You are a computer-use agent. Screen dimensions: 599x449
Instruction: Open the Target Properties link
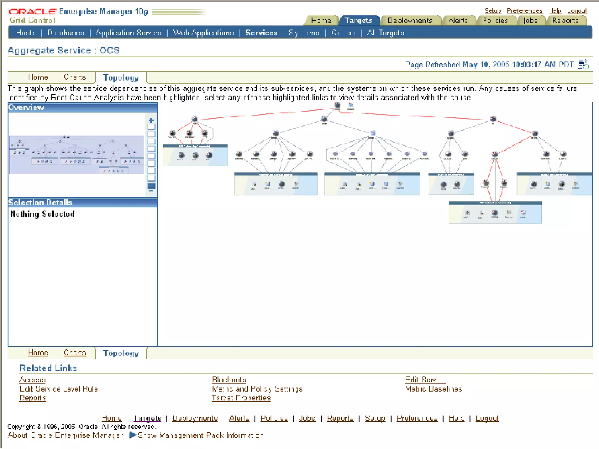coord(241,398)
